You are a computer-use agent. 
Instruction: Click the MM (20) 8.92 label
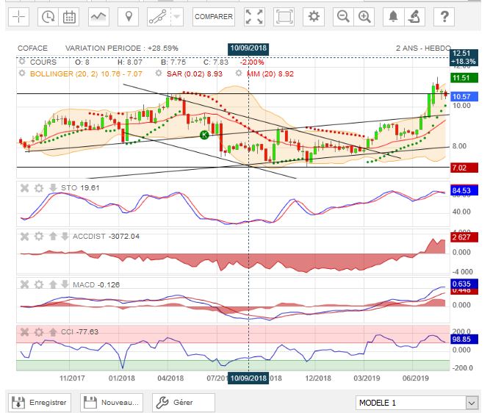[x=270, y=74]
